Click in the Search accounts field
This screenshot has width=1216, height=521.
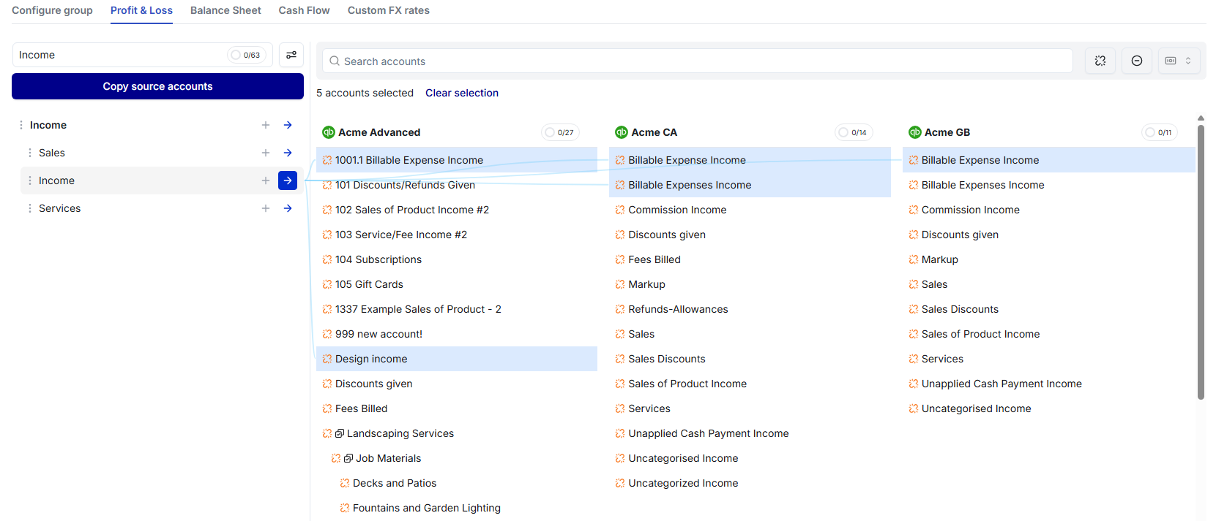pyautogui.click(x=698, y=61)
